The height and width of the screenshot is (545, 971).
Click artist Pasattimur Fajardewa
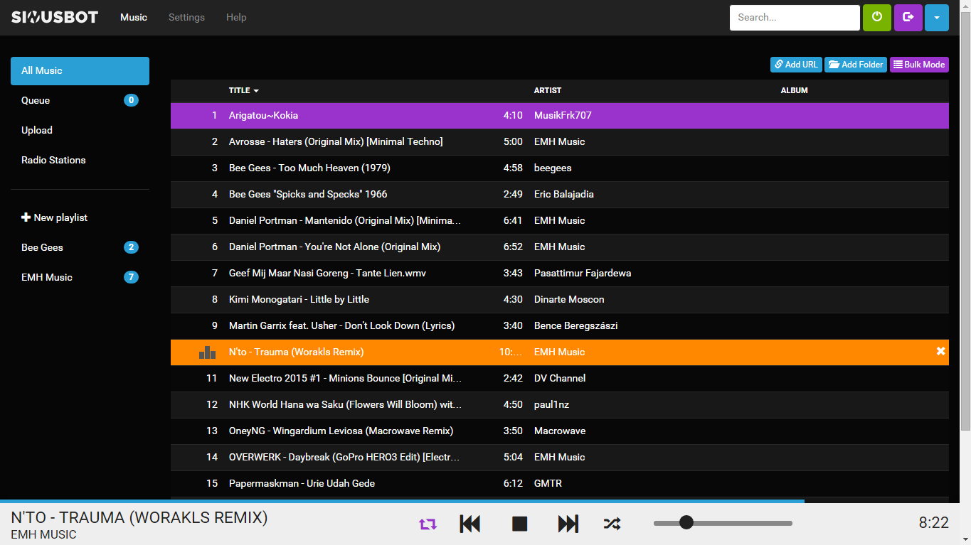(x=583, y=273)
